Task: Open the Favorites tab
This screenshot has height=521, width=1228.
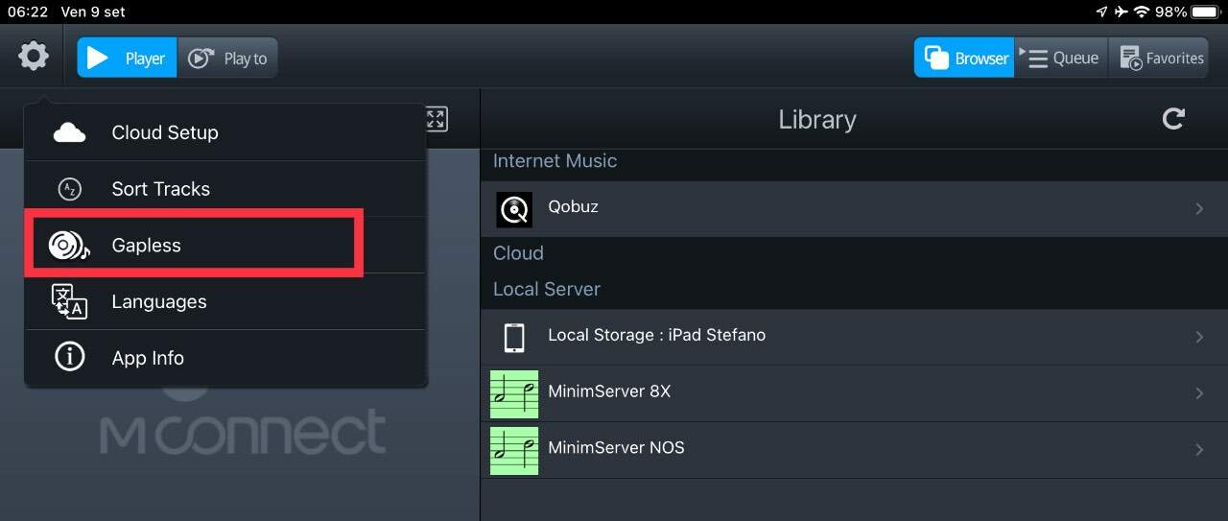Action: pos(1159,59)
